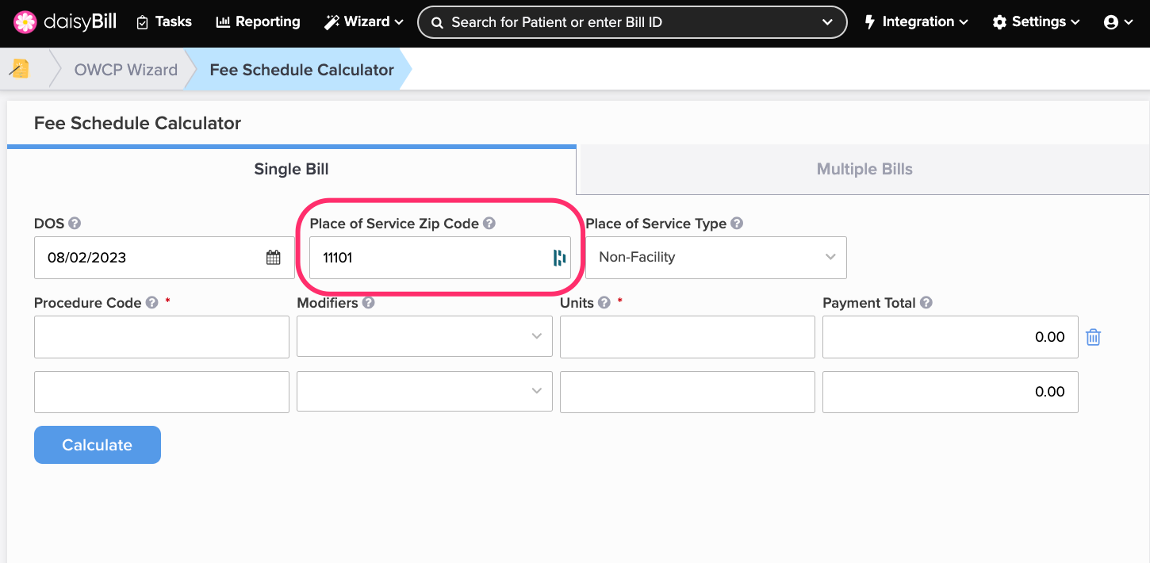Viewport: 1150px width, 563px height.
Task: Switch to the Multiple Bills tab
Action: point(864,169)
